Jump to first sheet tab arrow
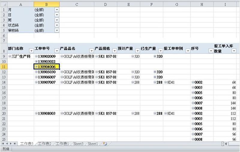This screenshot has width=240, height=152. click(x=3, y=144)
